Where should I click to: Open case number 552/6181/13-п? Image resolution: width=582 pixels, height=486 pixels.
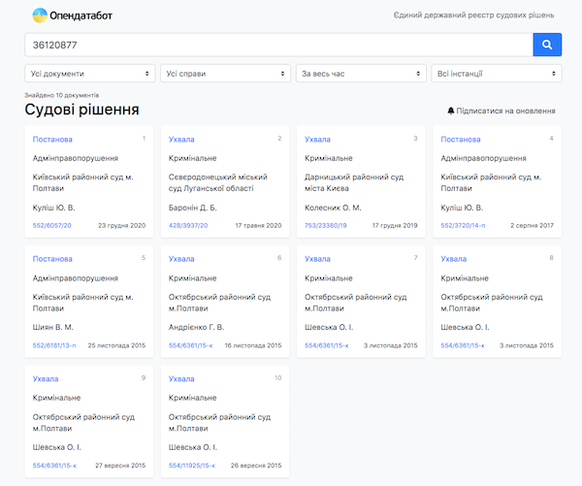55,345
